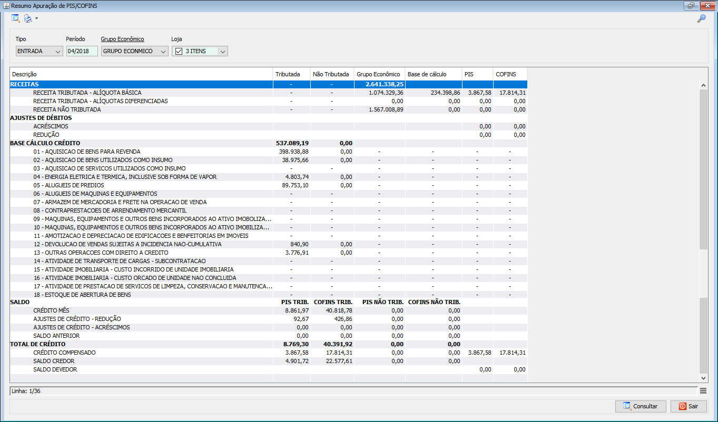The height and width of the screenshot is (422, 718).
Task: Click the saldo credor value 22.577,61
Action: coord(340,361)
